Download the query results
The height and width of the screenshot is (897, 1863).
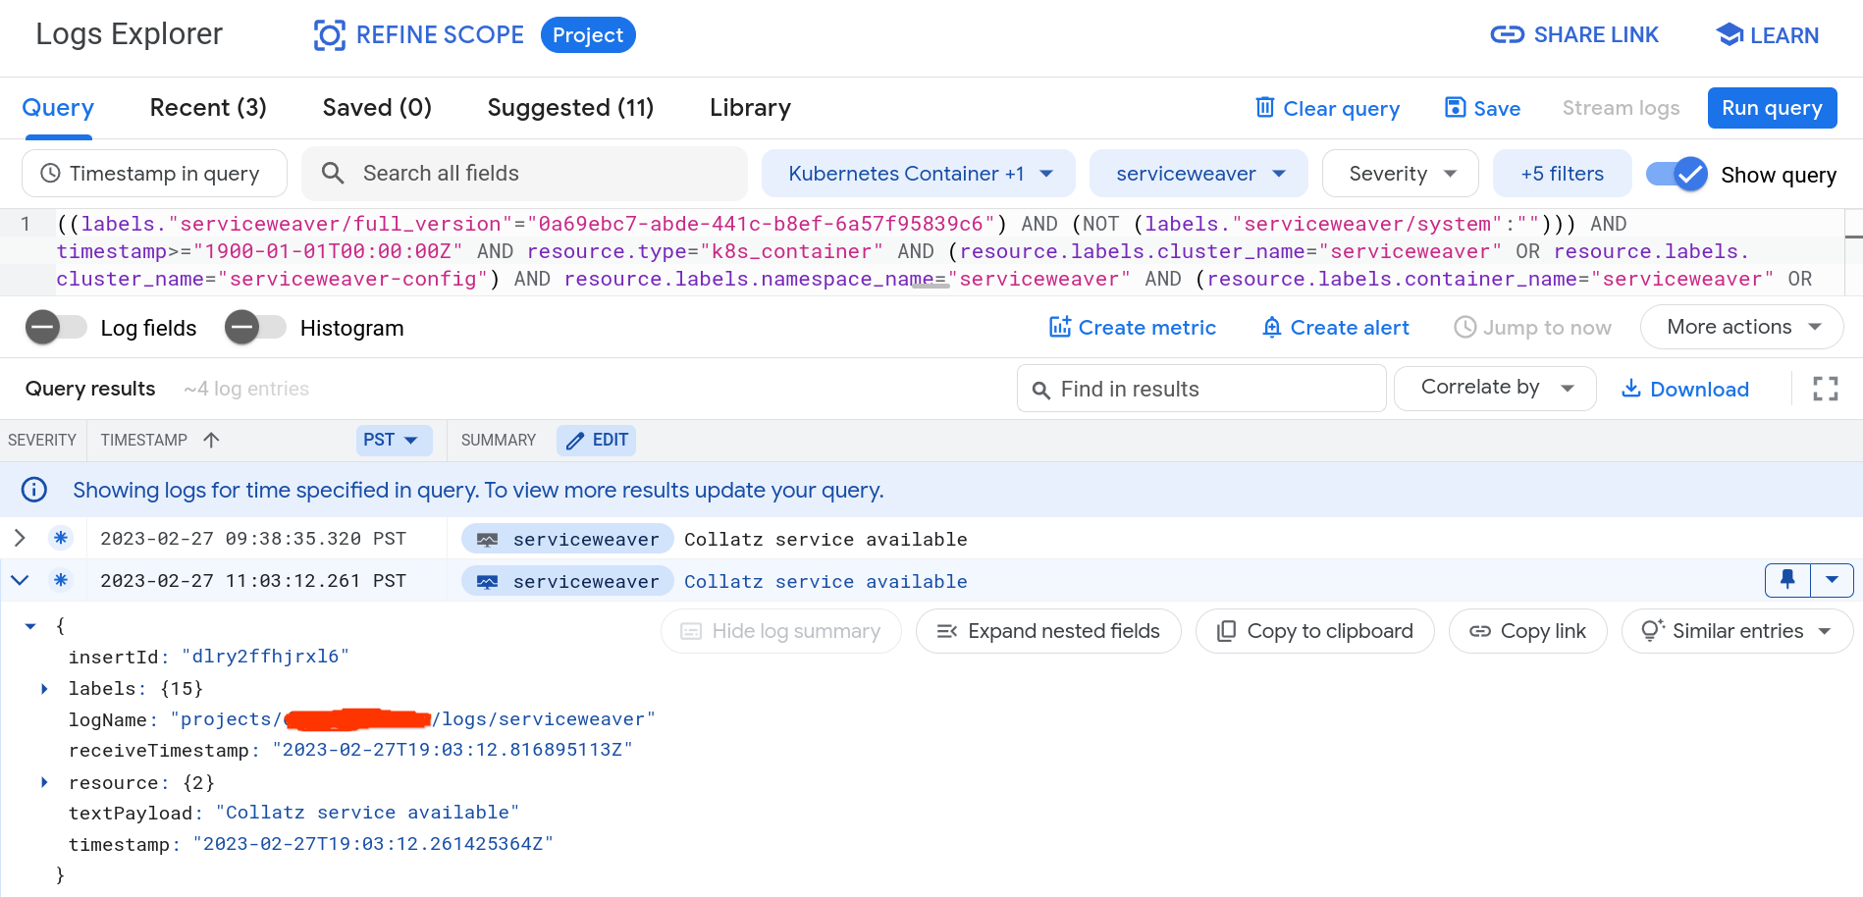click(x=1684, y=389)
